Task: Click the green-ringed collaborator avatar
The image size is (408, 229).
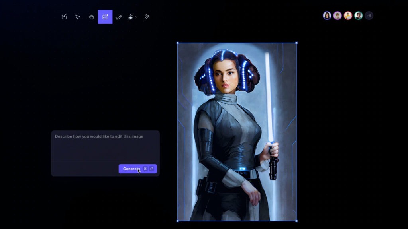Action: click(x=358, y=16)
